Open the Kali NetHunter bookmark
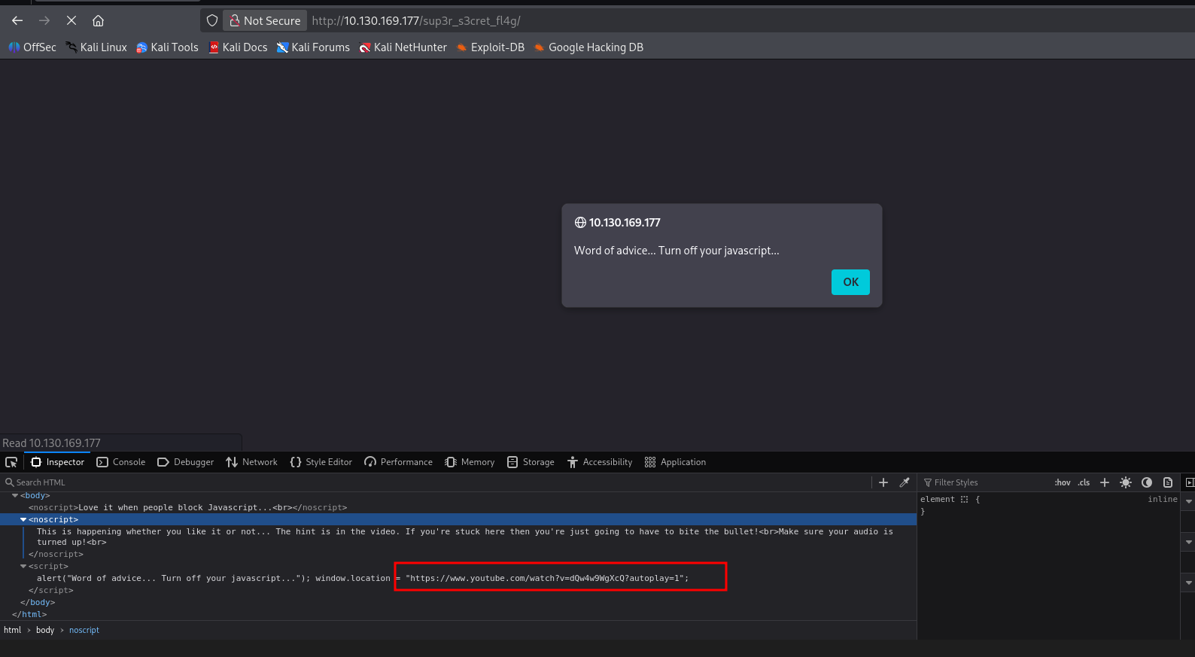Screen dimensions: 1195x657 [x=403, y=47]
